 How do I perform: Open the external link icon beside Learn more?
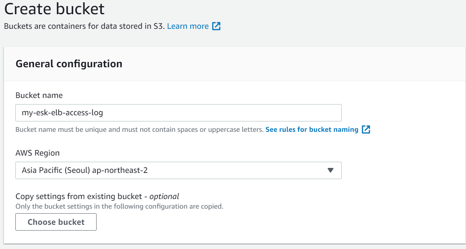tap(217, 27)
